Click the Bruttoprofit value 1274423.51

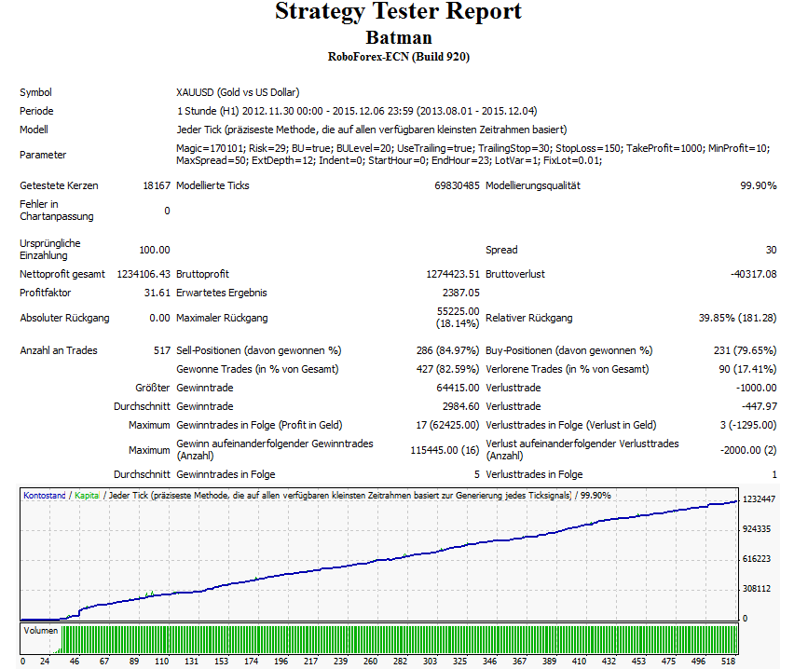(x=453, y=274)
